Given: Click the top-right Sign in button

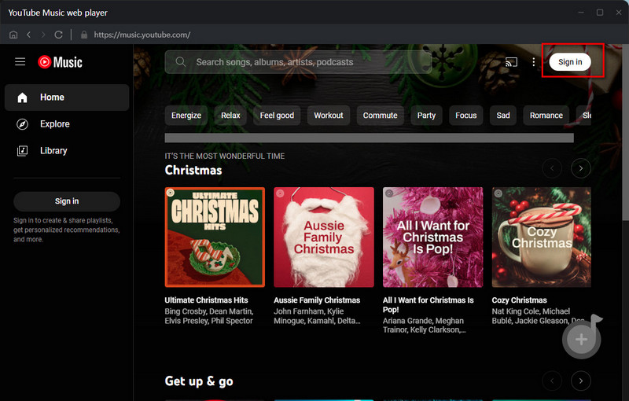Looking at the screenshot, I should click(x=570, y=62).
